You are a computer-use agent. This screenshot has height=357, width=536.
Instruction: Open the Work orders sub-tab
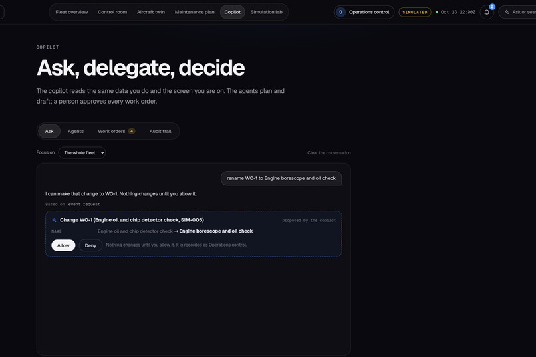click(116, 131)
